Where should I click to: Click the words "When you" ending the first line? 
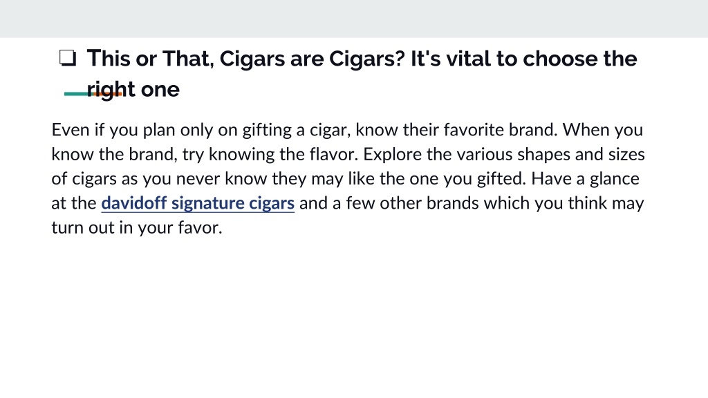[x=602, y=130]
